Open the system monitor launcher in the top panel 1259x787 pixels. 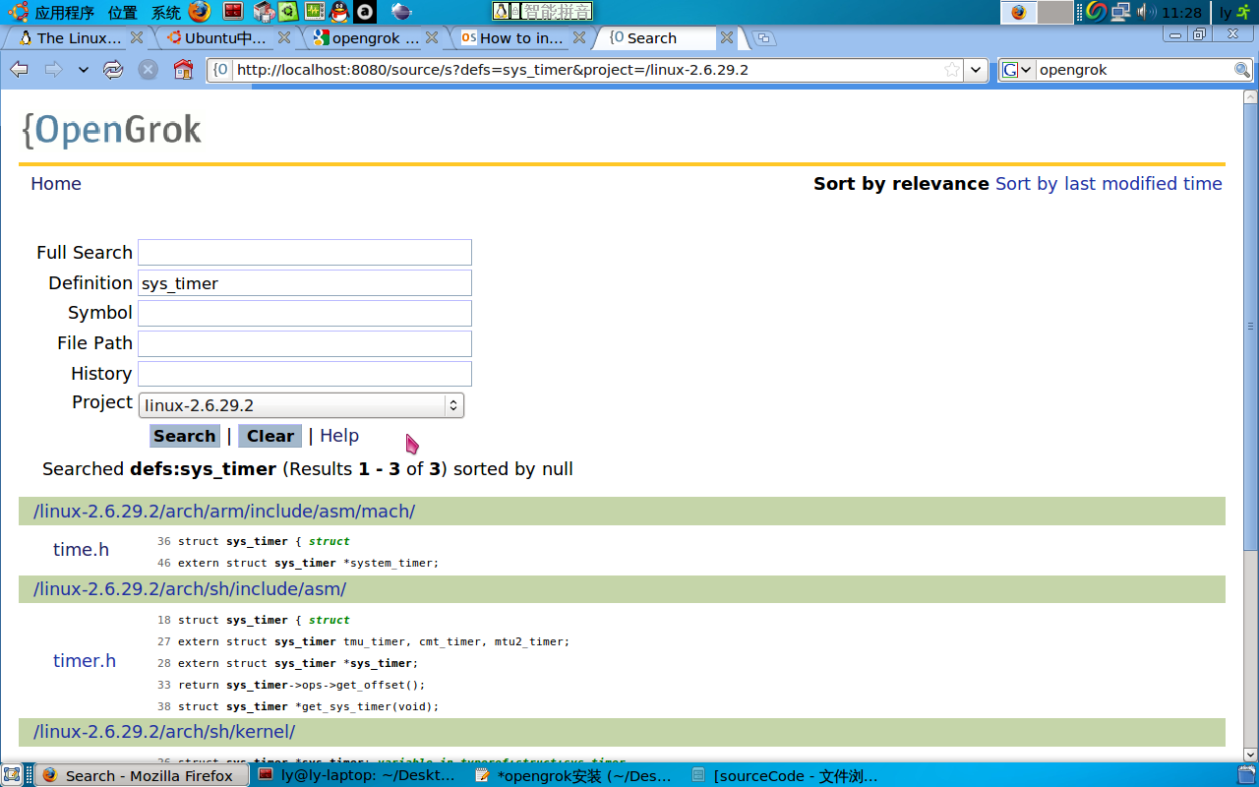tap(315, 12)
